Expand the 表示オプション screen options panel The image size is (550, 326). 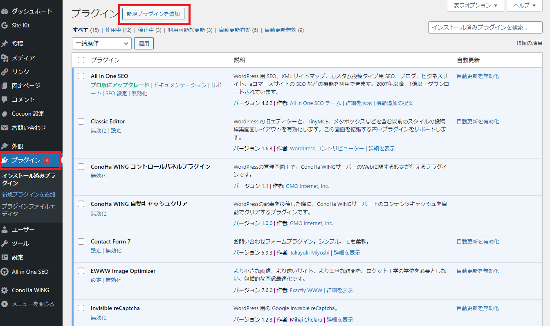[x=476, y=6]
